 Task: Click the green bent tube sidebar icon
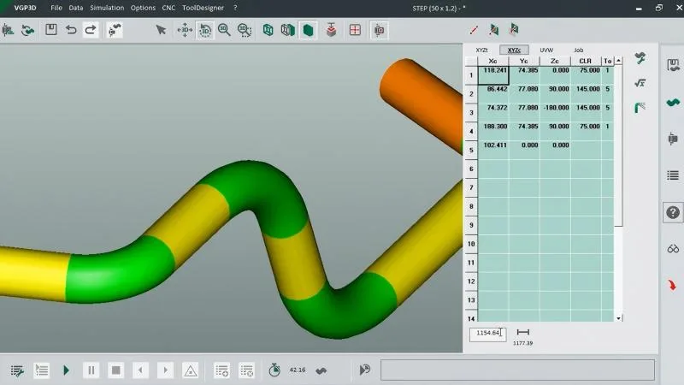tap(673, 102)
